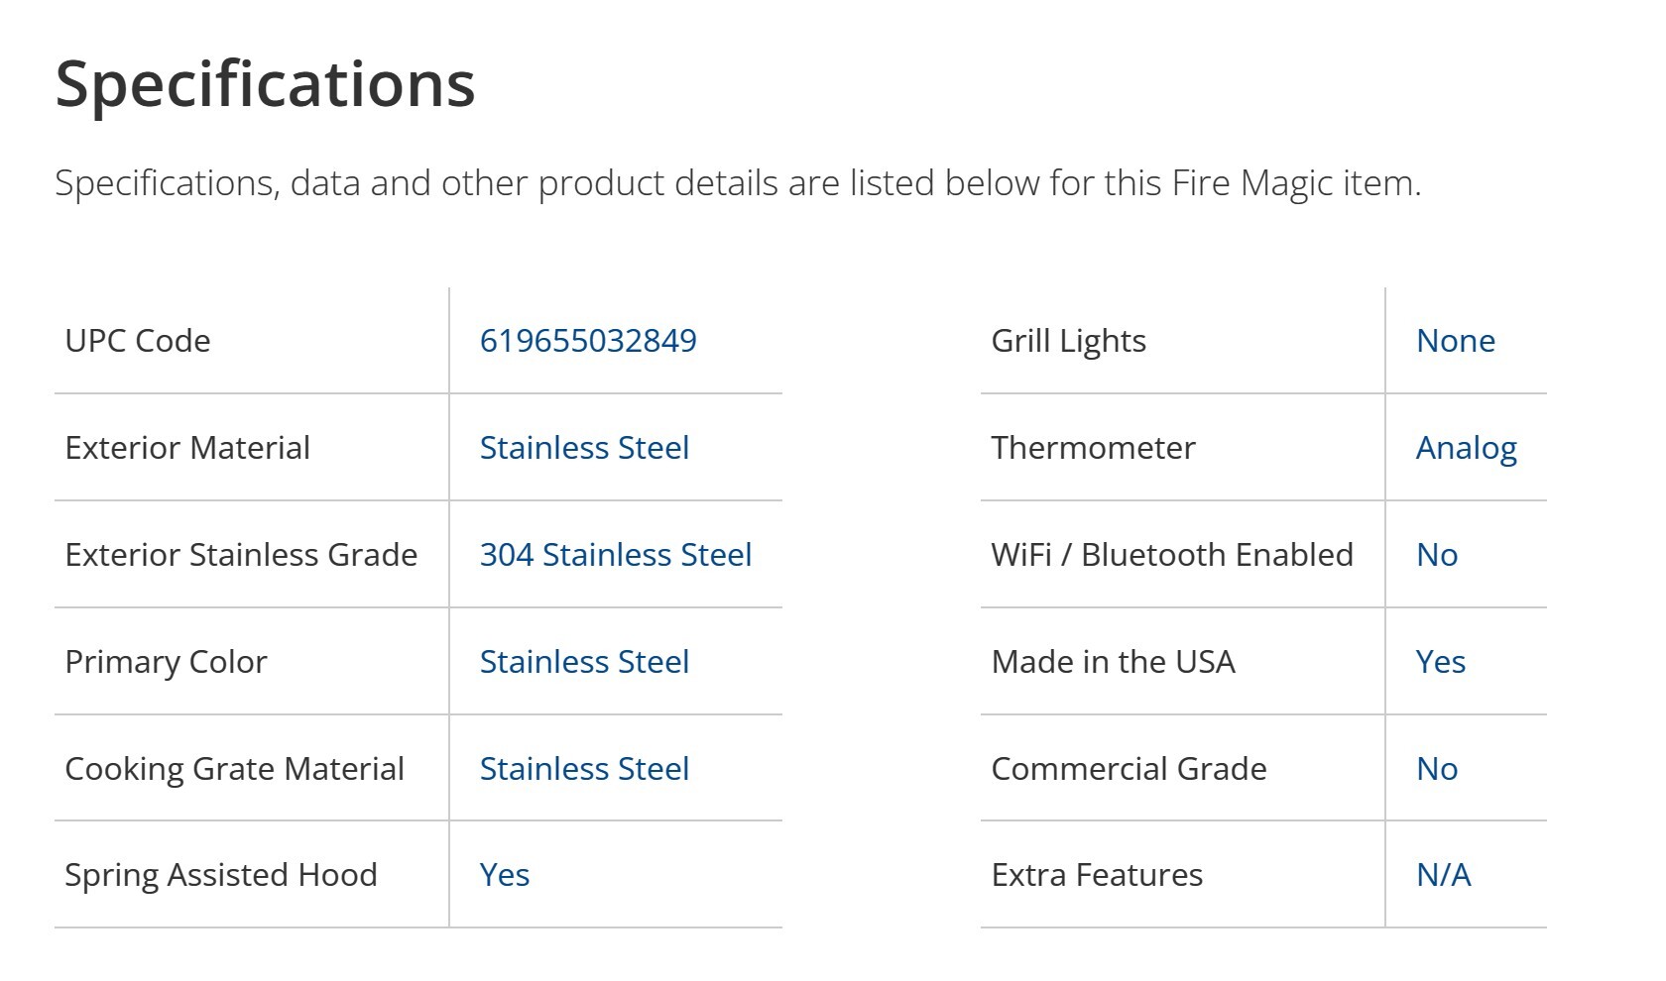1666x981 pixels.
Task: Click the Grill Lights None link
Action: pos(1455,341)
